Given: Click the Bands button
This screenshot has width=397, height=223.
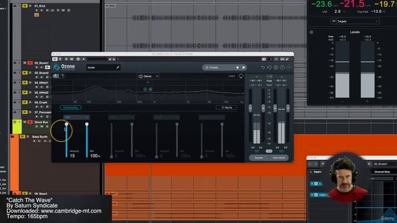Looking at the screenshot, I should click(x=226, y=107).
